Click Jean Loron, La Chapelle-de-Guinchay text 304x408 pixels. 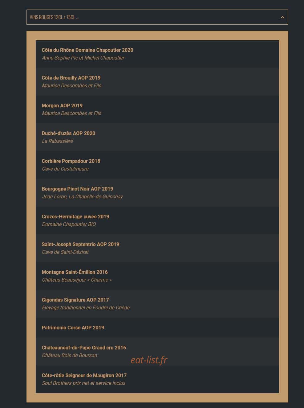(82, 196)
